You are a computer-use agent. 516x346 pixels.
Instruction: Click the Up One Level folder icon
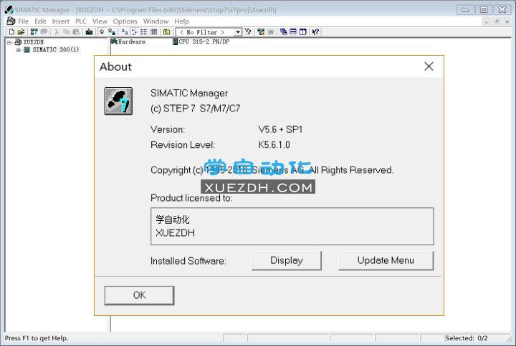166,32
